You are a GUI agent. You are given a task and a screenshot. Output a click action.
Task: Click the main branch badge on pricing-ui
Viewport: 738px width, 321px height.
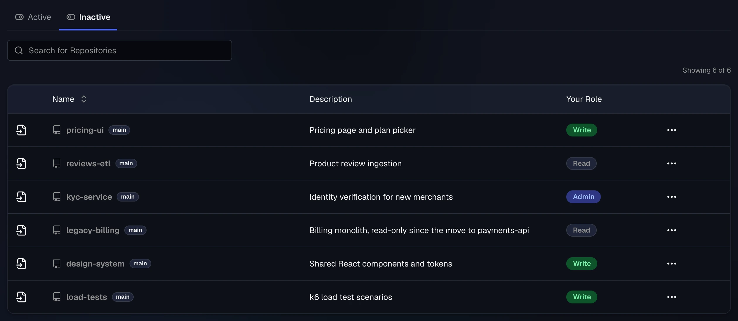(119, 130)
